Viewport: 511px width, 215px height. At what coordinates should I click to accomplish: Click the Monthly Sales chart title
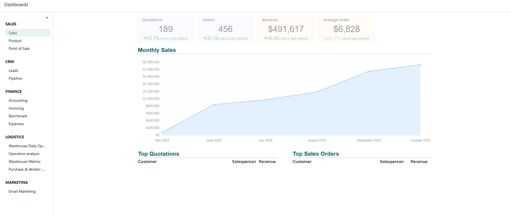click(x=157, y=50)
